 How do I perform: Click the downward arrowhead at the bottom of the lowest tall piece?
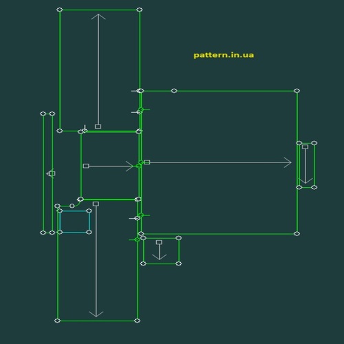[x=96, y=314]
